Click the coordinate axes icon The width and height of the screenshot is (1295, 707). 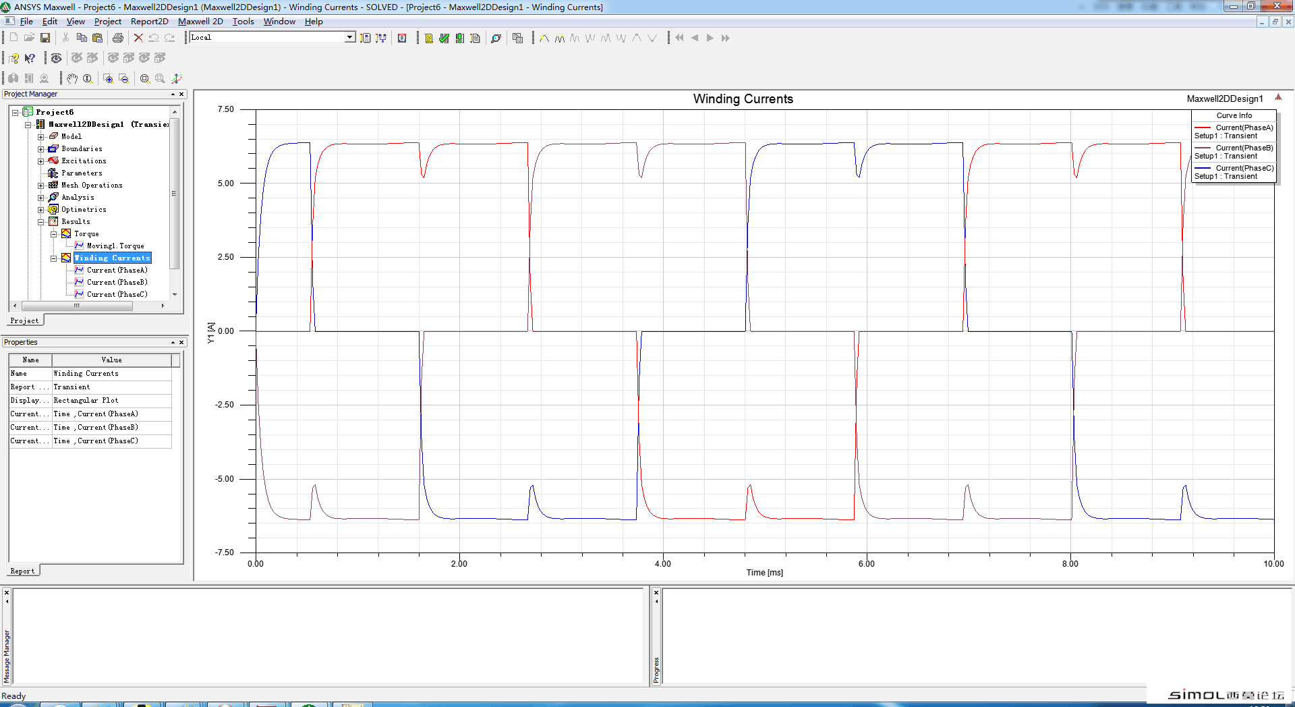(176, 78)
